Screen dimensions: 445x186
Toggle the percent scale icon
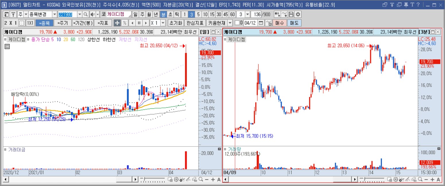coord(125,23)
